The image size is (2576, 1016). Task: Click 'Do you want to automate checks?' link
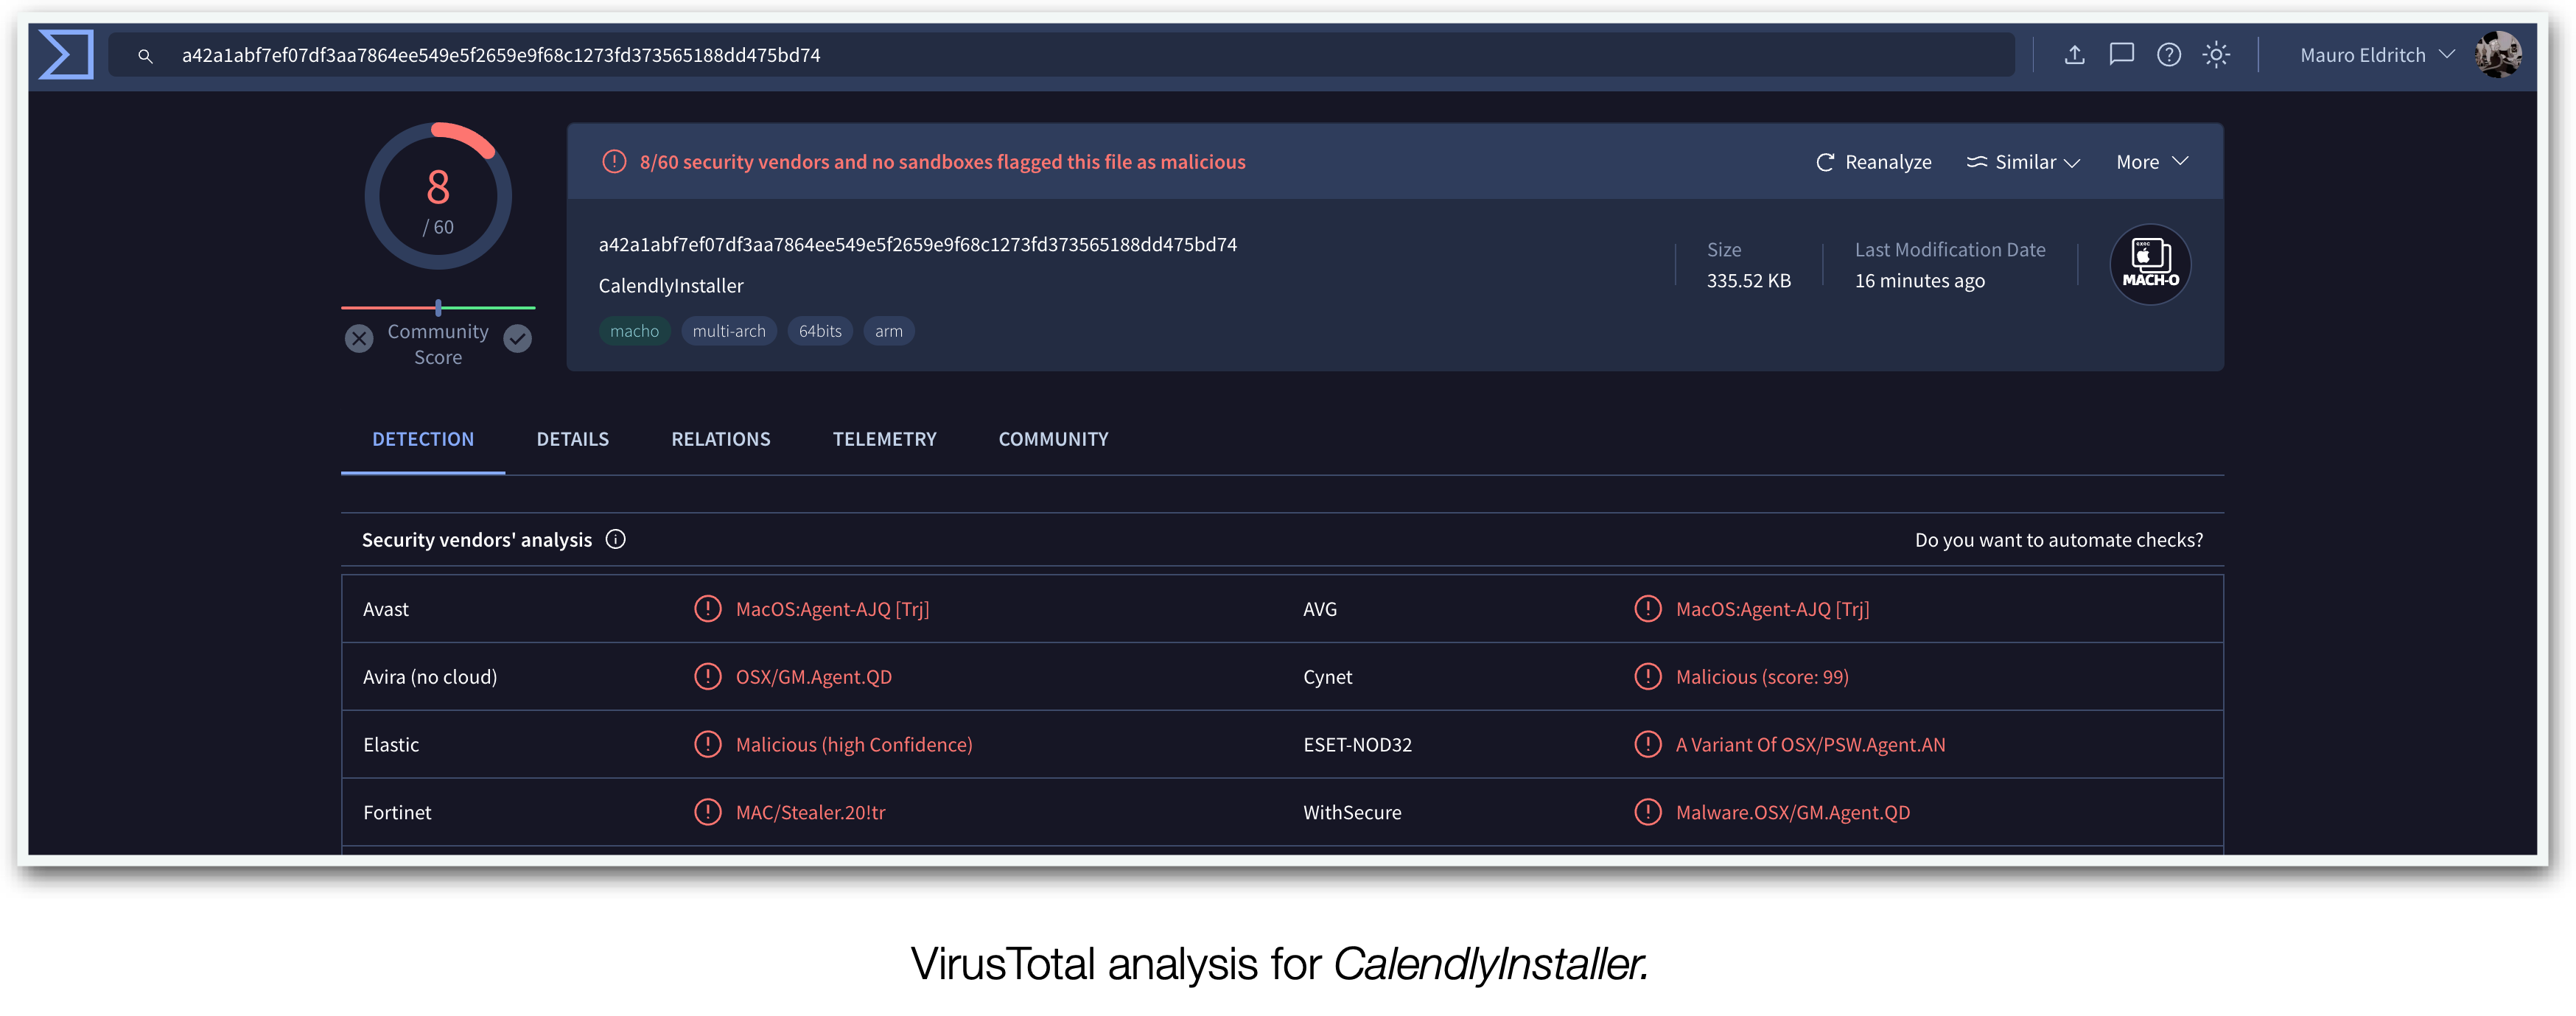pos(2058,540)
